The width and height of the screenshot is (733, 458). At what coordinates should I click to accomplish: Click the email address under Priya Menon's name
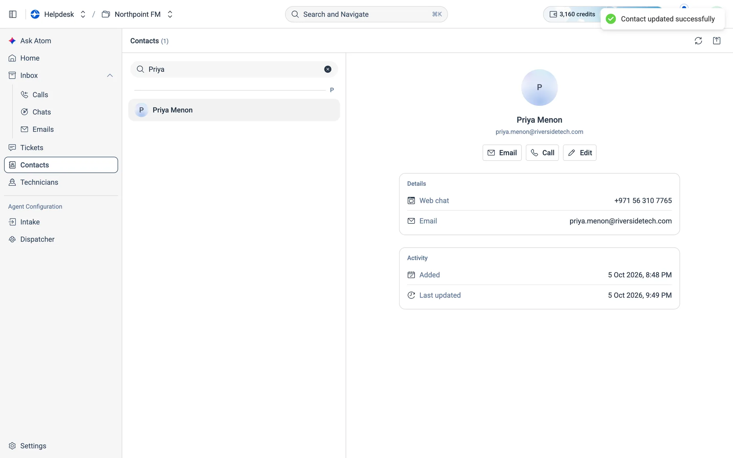(x=539, y=132)
